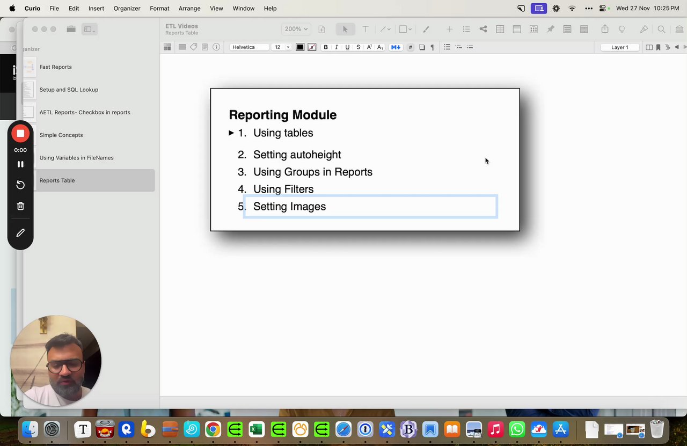Viewport: 687px width, 446px height.
Task: Expand the Using tables list item
Action: point(231,133)
